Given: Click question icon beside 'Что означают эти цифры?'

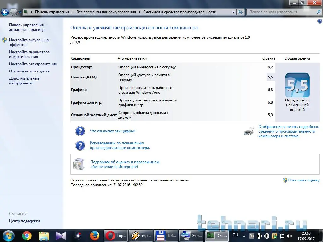Looking at the screenshot, I should pyautogui.click(x=80, y=131).
